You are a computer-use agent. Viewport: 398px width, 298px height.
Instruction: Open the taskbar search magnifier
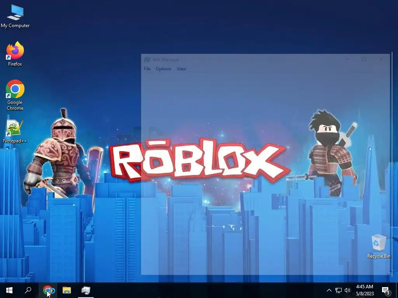pyautogui.click(x=28, y=290)
